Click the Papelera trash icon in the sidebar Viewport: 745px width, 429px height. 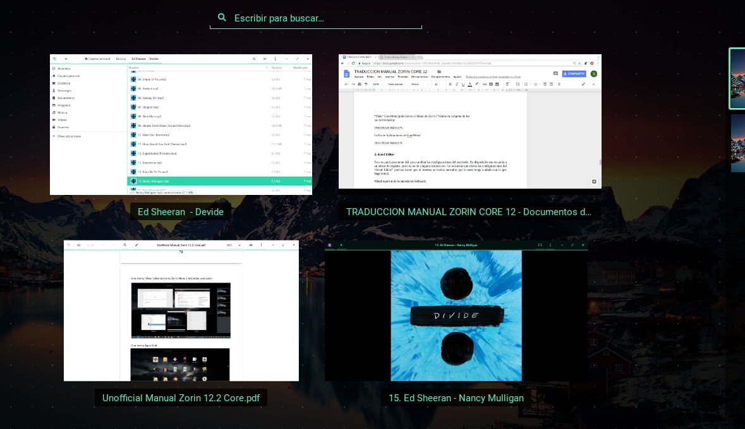[x=54, y=127]
